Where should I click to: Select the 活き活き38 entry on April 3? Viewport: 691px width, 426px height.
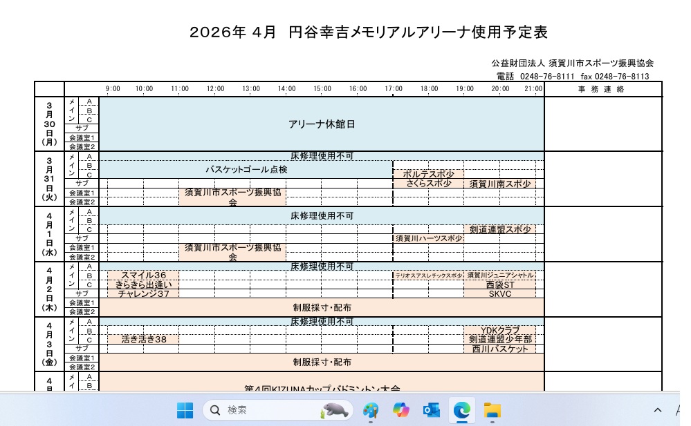pyautogui.click(x=144, y=339)
